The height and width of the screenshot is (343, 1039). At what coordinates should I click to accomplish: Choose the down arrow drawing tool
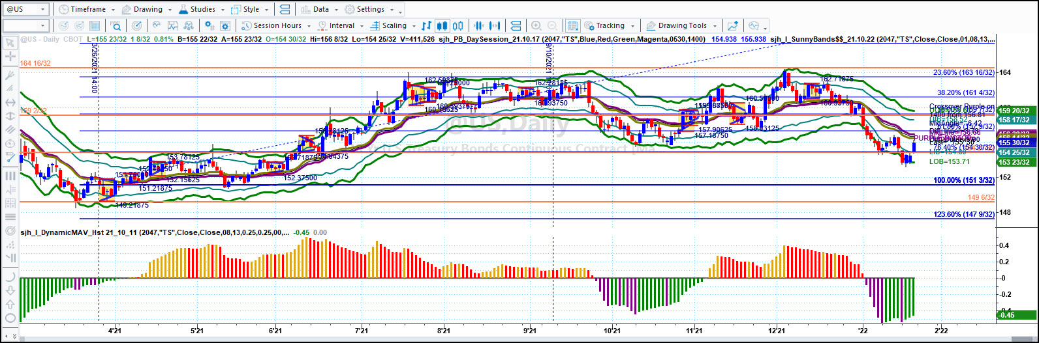10,291
